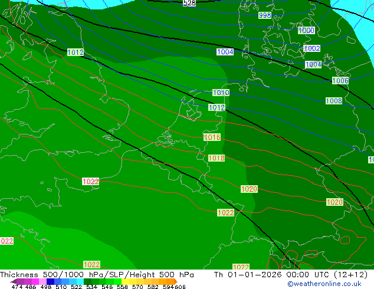Select the 606 legend scale value
This screenshot has width=374, height=289.
(x=180, y=287)
